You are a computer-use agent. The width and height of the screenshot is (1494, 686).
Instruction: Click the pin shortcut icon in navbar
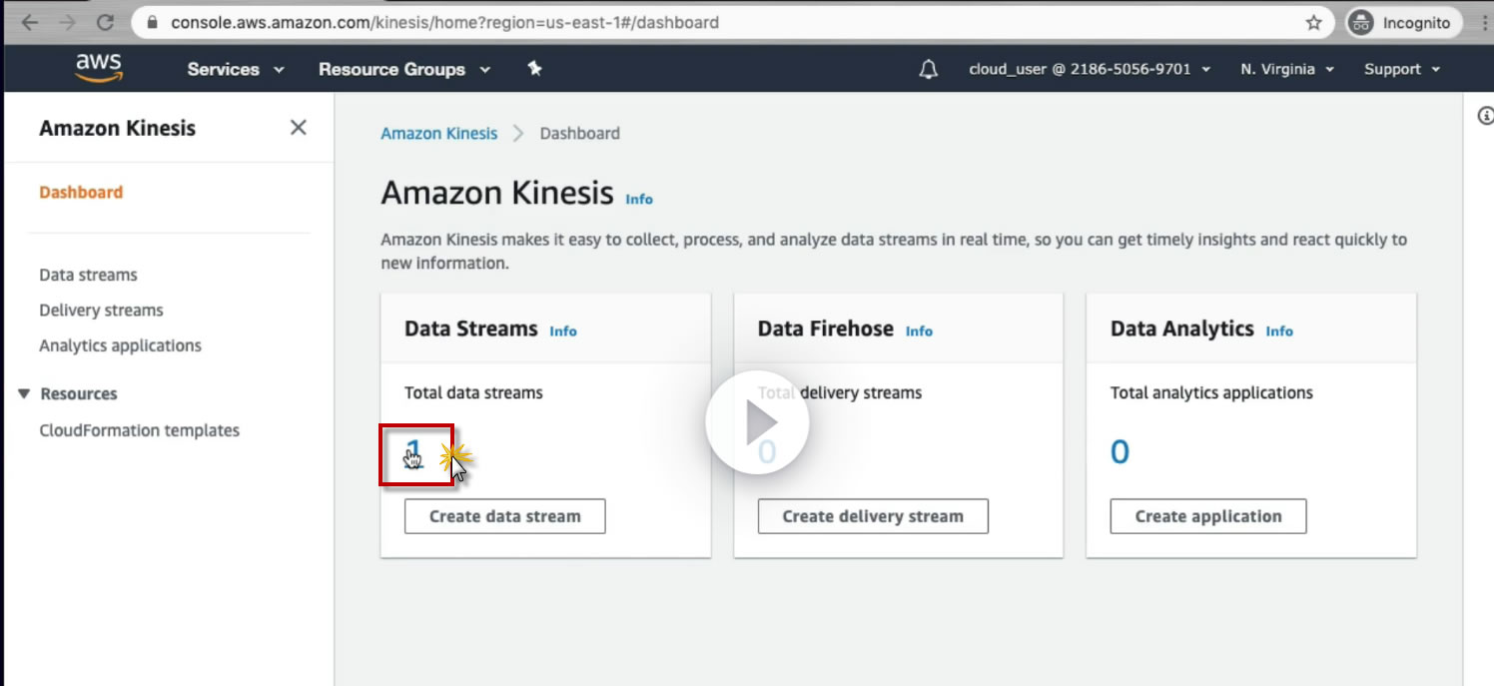(534, 69)
